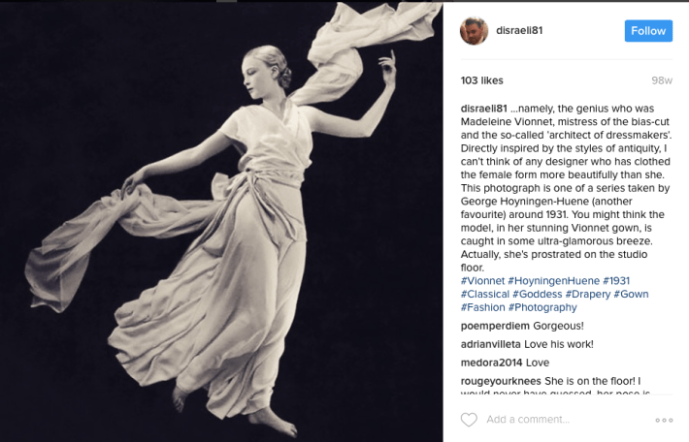Open the #Fashion hashtag
The image size is (689, 442).
482,307
